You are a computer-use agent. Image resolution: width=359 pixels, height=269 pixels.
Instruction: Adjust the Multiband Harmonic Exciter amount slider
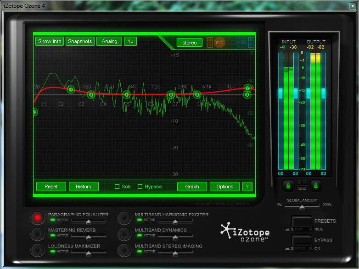pyautogui.click(x=175, y=222)
